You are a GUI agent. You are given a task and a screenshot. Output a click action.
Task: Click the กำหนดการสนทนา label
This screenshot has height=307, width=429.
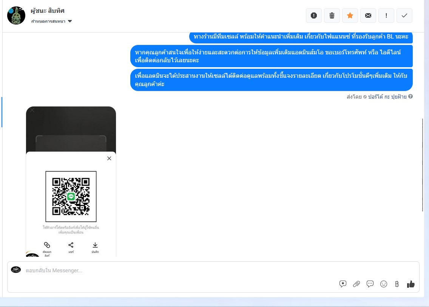(48, 21)
